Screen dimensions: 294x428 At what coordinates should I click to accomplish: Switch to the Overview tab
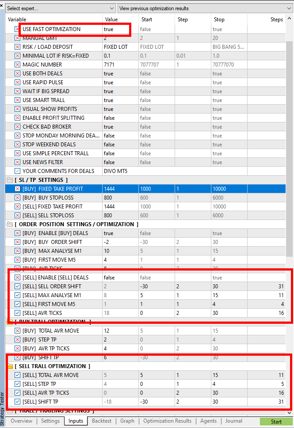(x=21, y=421)
